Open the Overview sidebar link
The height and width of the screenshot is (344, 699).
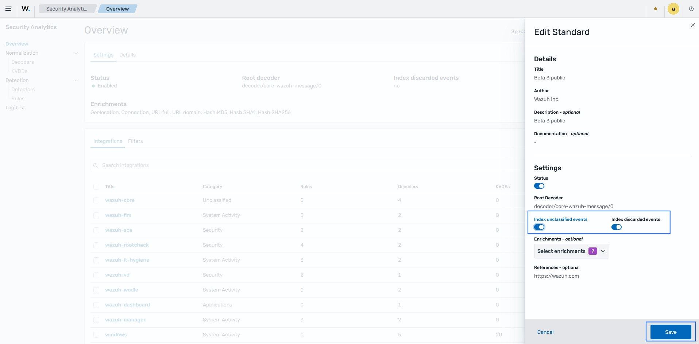point(17,44)
